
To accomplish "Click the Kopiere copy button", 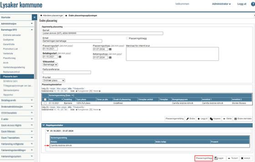I will 215,119.
